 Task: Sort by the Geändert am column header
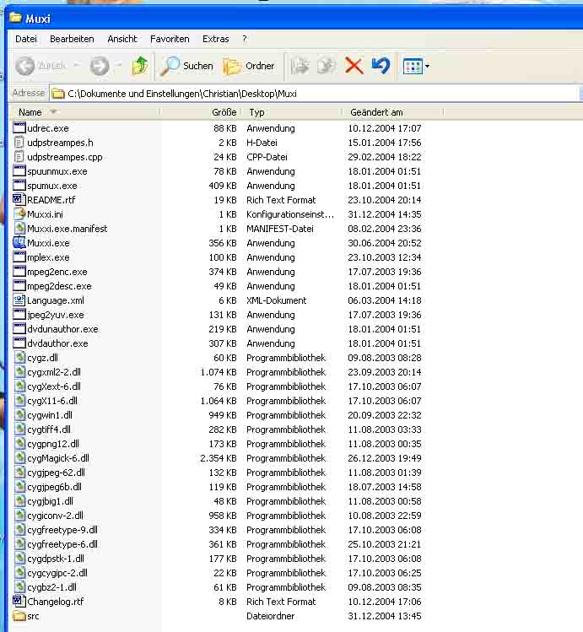(x=393, y=112)
